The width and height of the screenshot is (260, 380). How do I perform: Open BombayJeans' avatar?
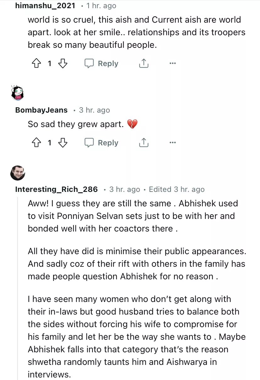point(18,93)
